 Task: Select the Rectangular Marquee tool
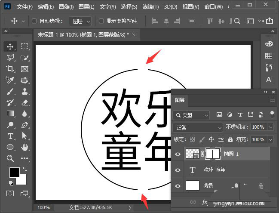pyautogui.click(x=25, y=46)
